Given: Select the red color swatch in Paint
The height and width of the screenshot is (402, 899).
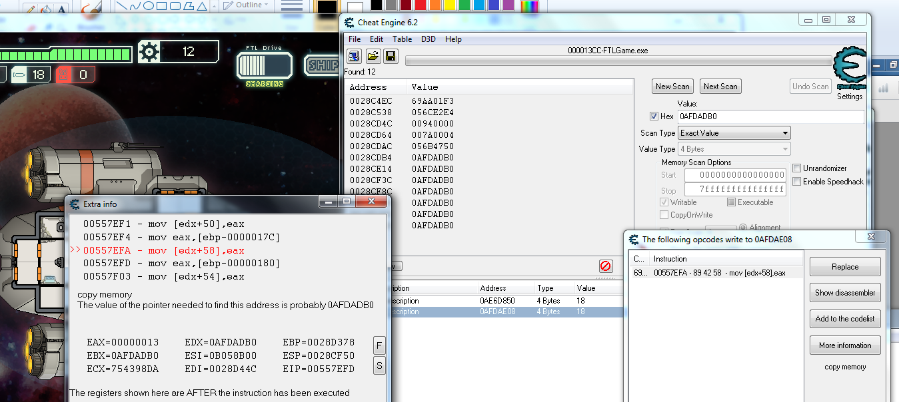Looking at the screenshot, I should 420,5.
